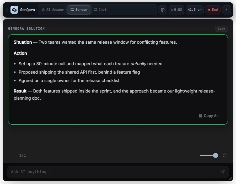Screen dimensions: 236x184
Task: End the session with the End button
Action: click(213, 10)
